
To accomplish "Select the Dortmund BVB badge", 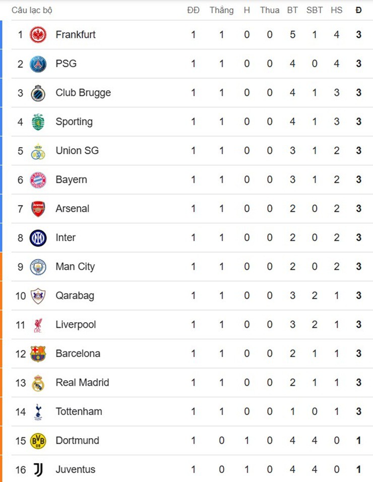I will coord(38,441).
